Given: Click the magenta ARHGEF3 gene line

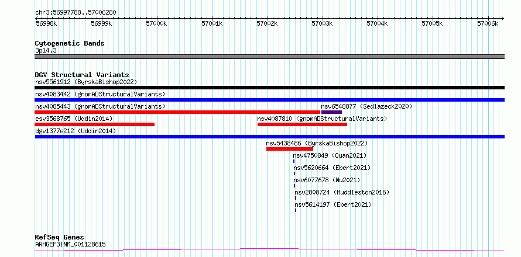Looking at the screenshot, I should point(269,249).
